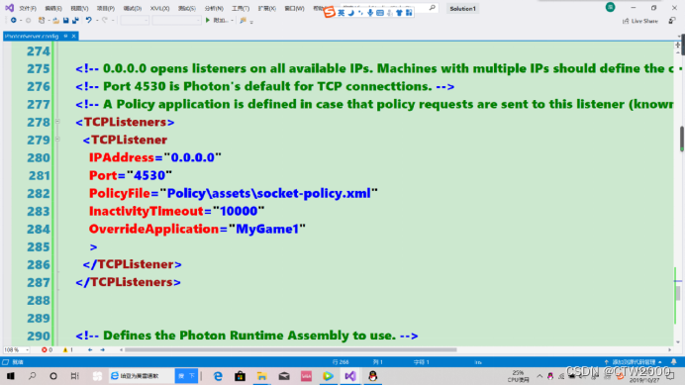Click the Sogou microphone voice input icon
This screenshot has width=686, height=386.
(370, 13)
